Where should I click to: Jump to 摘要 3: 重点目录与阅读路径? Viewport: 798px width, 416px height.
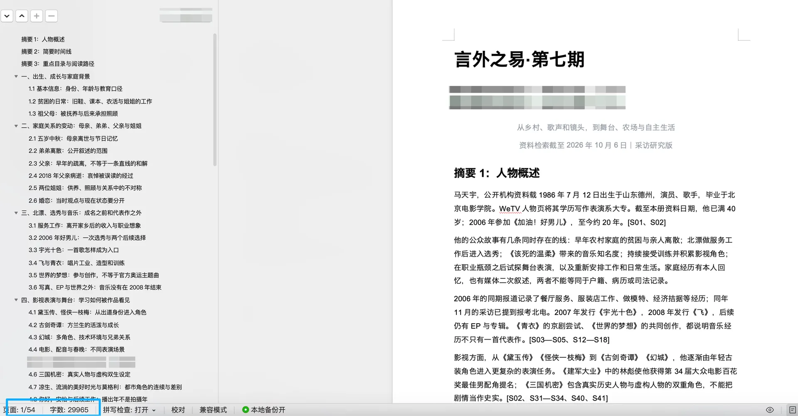tap(58, 64)
